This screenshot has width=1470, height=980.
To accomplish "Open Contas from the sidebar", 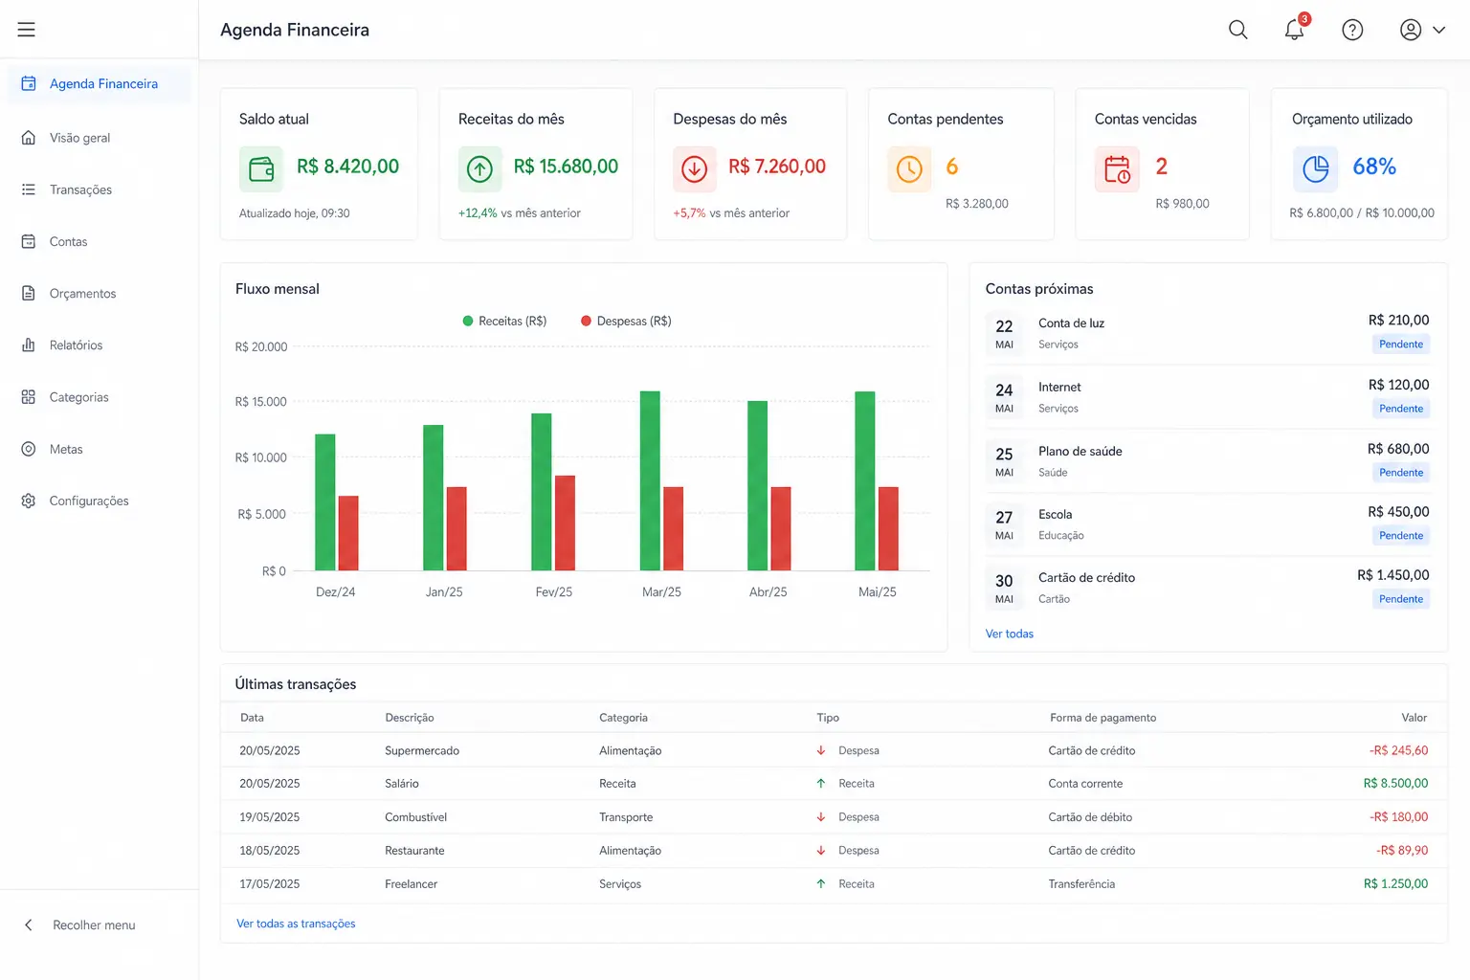I will pyautogui.click(x=100, y=241).
